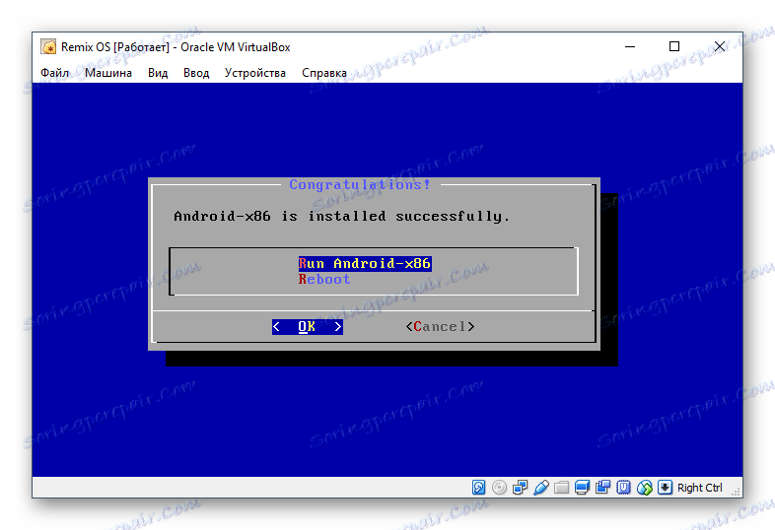Click the mouse integration status icon
Screen dimensions: 775x530
(x=645, y=488)
